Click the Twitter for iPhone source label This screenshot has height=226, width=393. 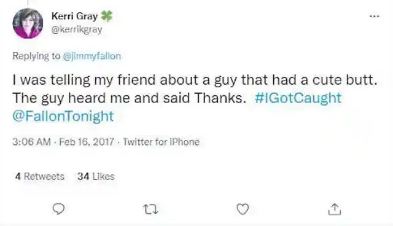tap(161, 142)
